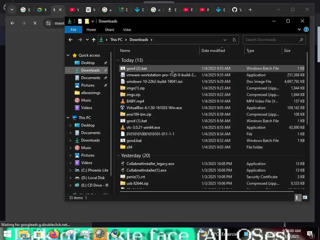320x240 pixels.
Task: Sort by Size column header
Action: (x=287, y=51)
